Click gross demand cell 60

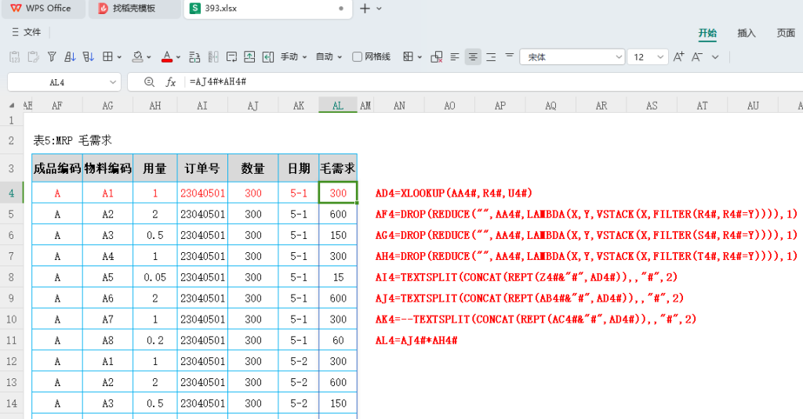click(x=338, y=340)
